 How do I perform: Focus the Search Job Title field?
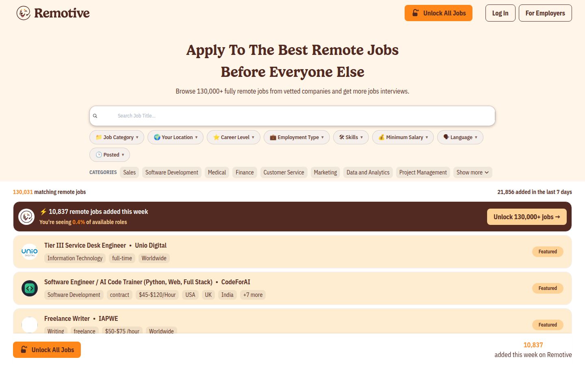(x=292, y=116)
